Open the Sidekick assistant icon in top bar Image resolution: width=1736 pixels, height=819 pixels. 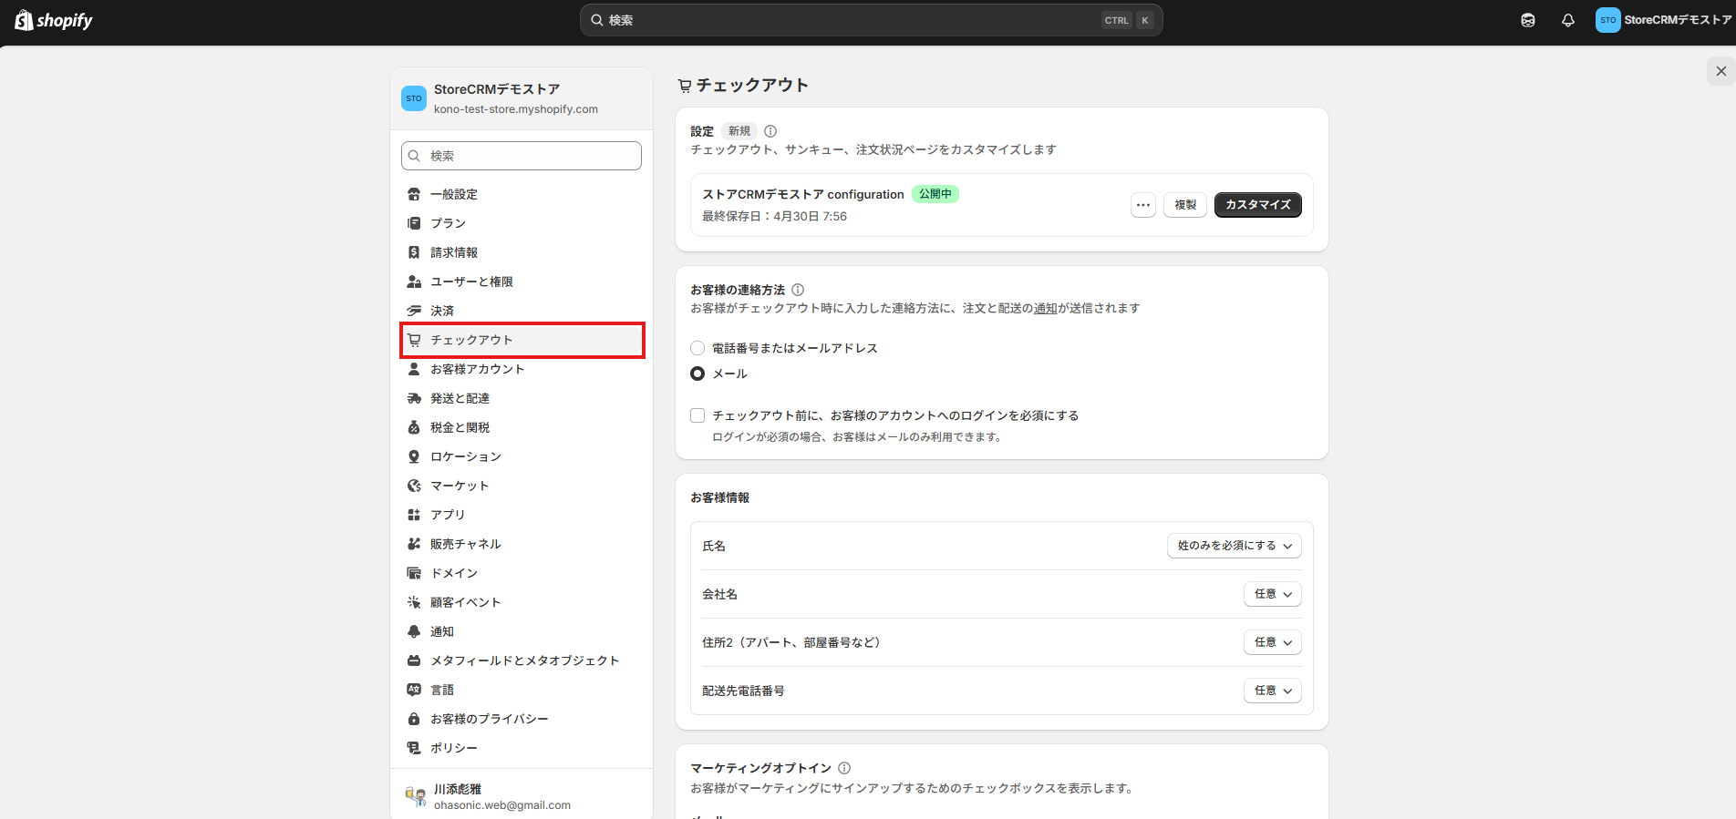[1528, 20]
